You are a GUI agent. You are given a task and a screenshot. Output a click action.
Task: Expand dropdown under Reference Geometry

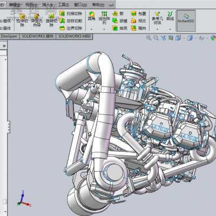[x=157, y=29]
